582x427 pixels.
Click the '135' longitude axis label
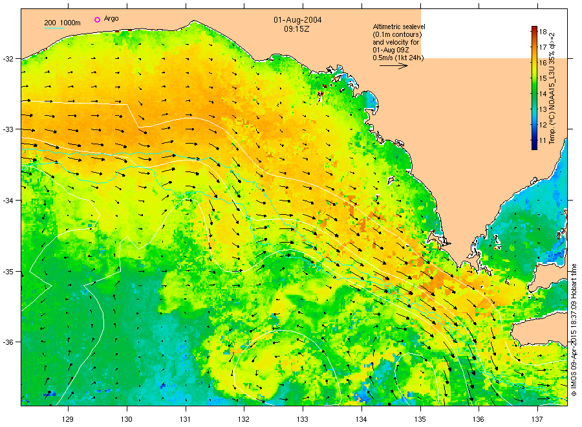point(420,420)
